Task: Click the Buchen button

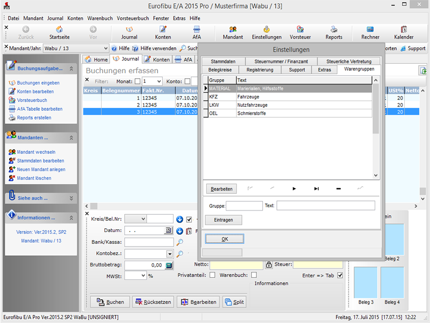Action: (110, 302)
